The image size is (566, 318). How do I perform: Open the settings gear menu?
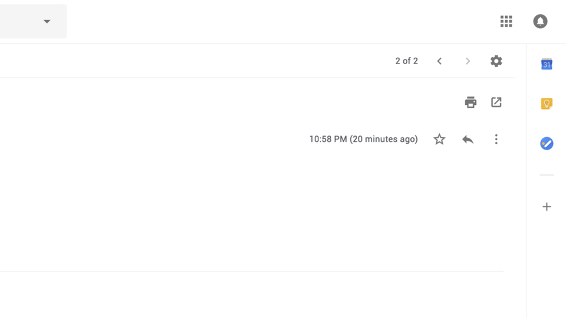(x=496, y=61)
